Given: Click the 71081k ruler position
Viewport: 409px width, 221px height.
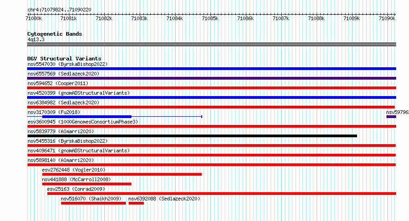Looking at the screenshot, I should (x=68, y=18).
